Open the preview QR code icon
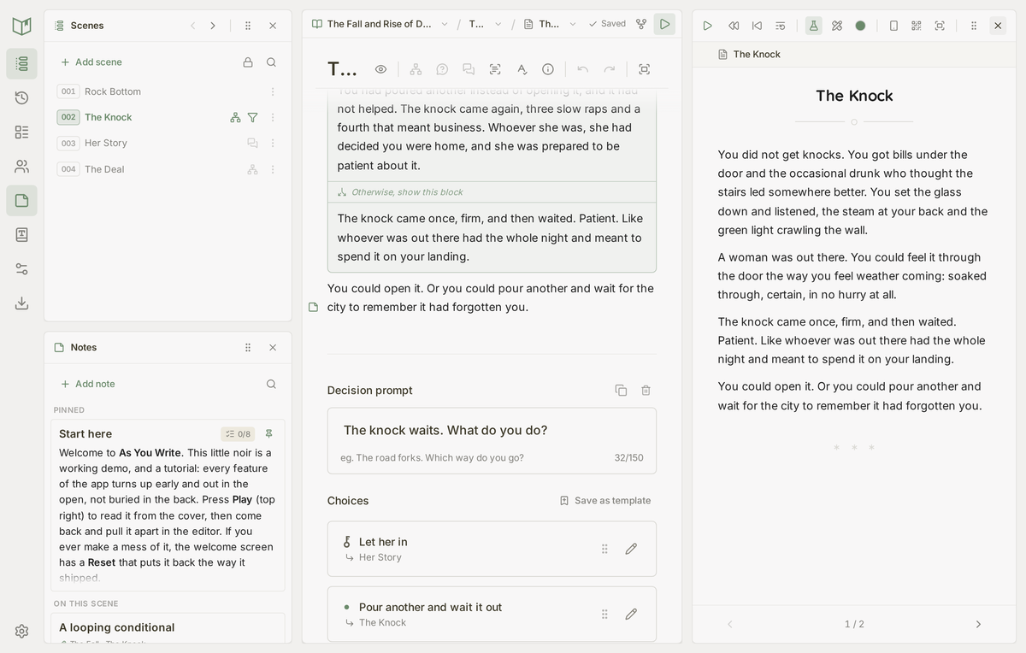This screenshot has width=1026, height=653. [x=917, y=26]
